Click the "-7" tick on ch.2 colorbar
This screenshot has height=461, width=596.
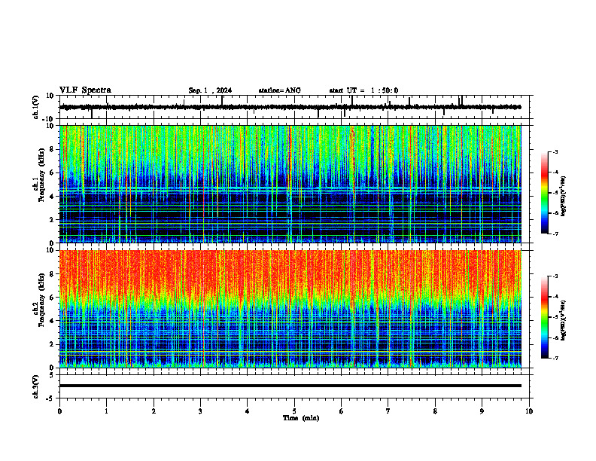click(555, 359)
